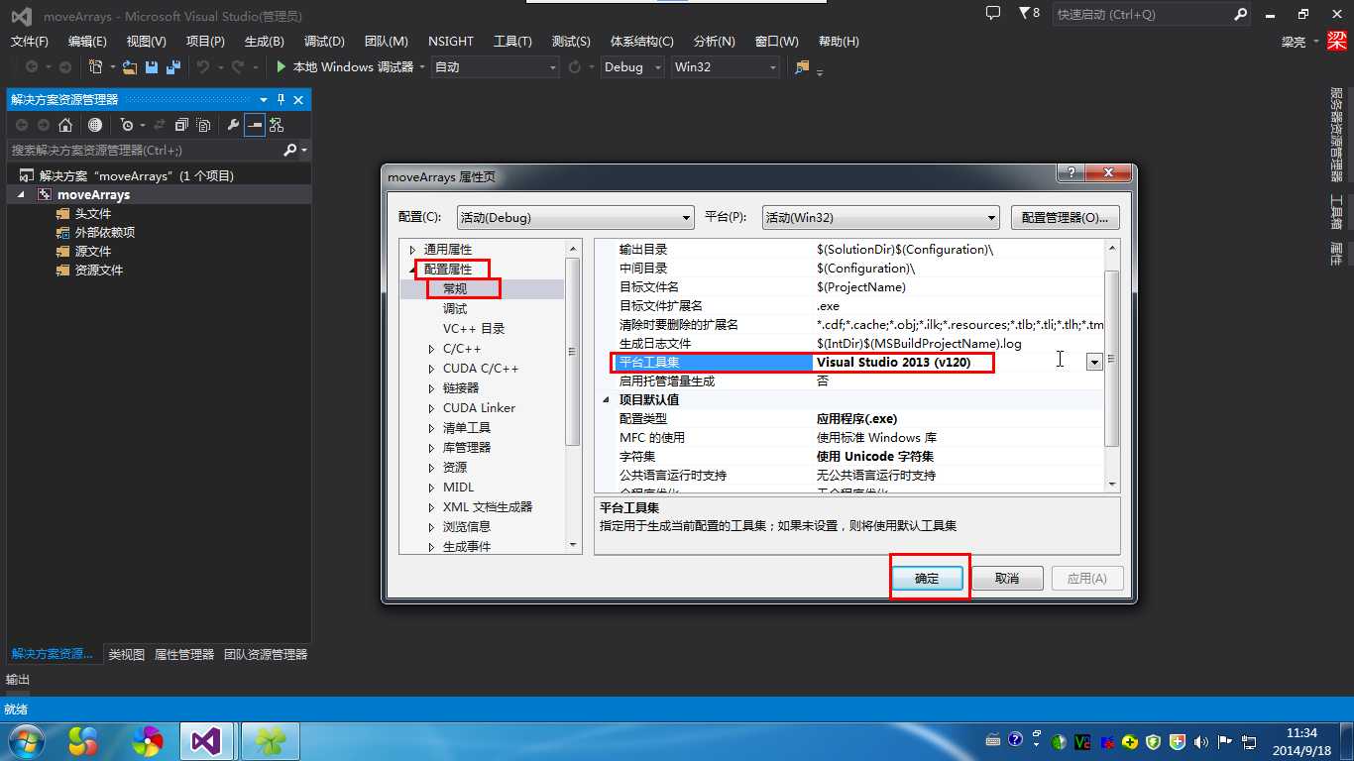This screenshot has height=761, width=1354.
Task: Switch to the 类视图 tab
Action: pyautogui.click(x=126, y=654)
